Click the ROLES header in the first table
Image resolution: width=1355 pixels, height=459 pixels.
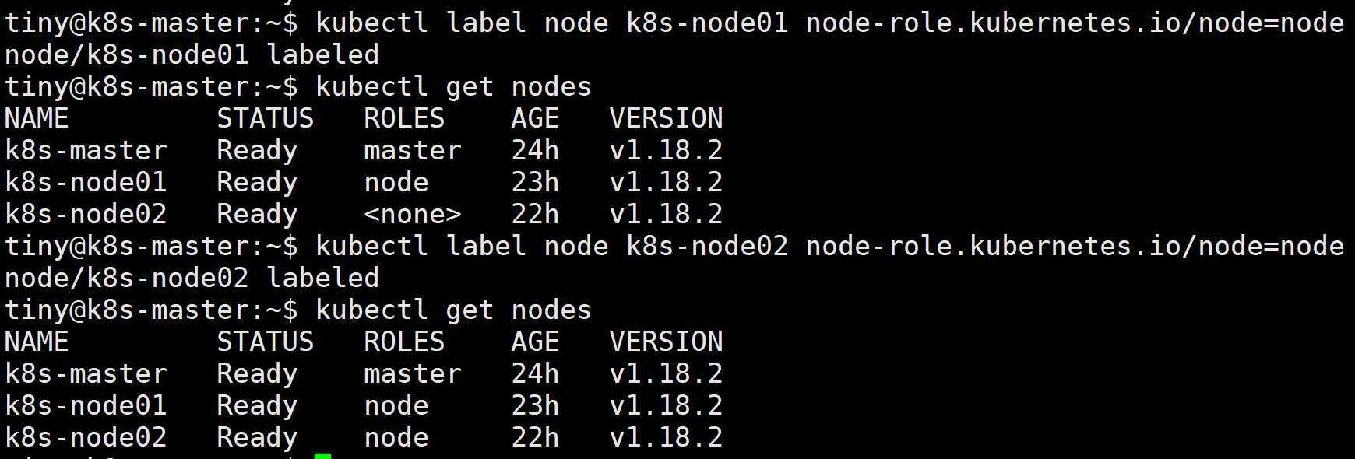pyautogui.click(x=404, y=118)
